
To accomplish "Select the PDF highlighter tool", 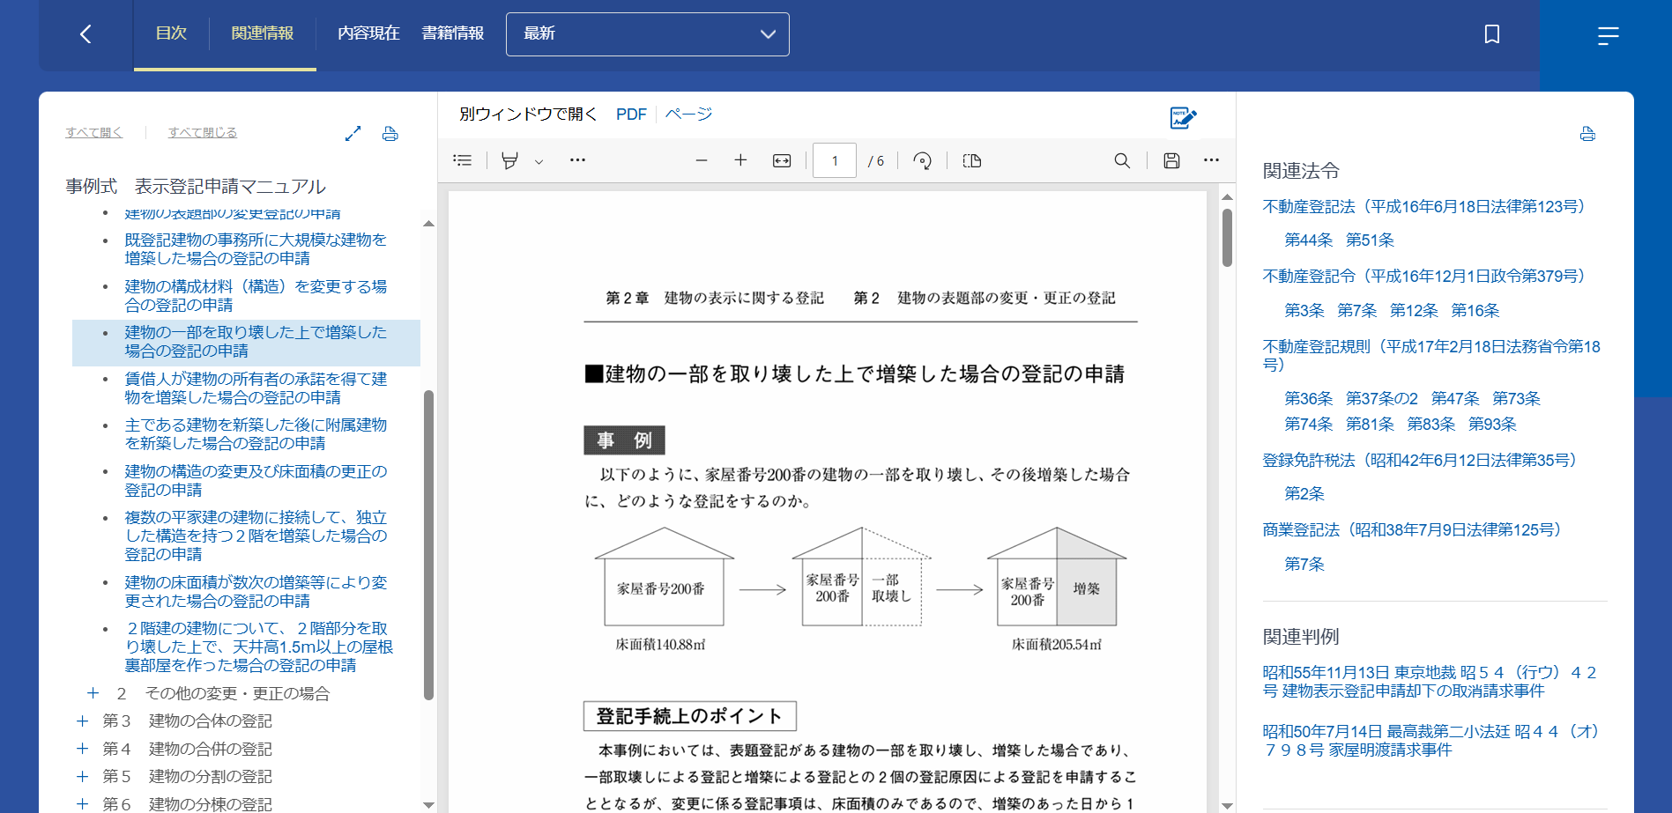I will 509,160.
